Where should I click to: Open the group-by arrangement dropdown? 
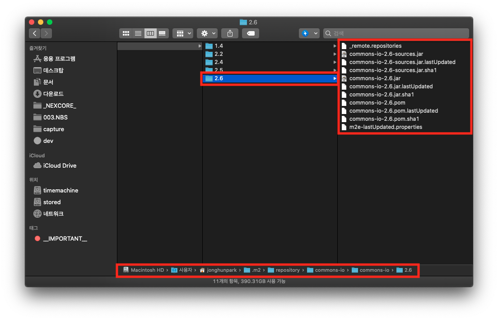(183, 33)
